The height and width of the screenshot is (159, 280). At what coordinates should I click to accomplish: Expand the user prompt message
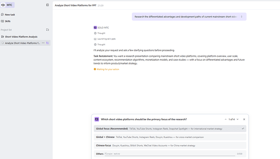tap(241, 17)
